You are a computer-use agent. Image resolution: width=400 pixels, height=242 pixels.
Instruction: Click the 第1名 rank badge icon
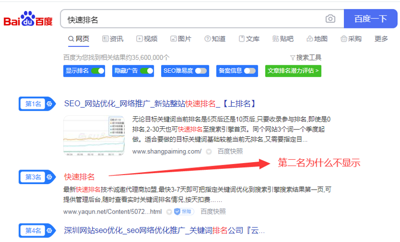(x=37, y=104)
